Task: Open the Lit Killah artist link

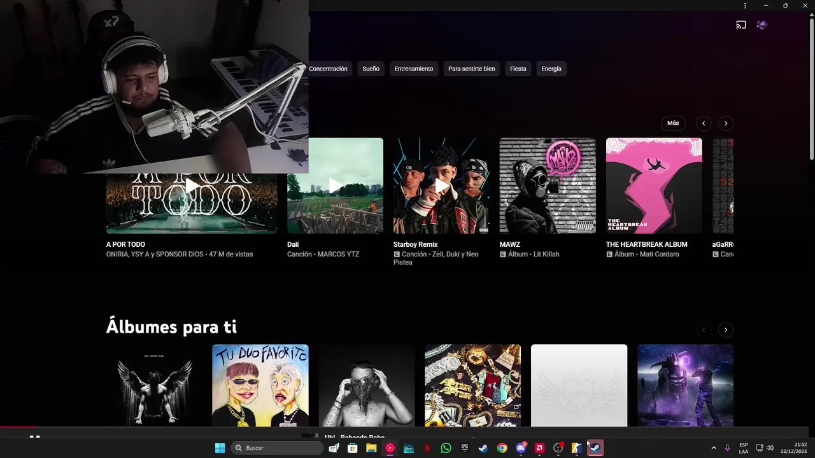Action: [x=546, y=254]
